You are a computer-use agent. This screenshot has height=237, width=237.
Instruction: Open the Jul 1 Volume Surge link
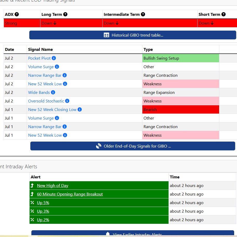41,118
